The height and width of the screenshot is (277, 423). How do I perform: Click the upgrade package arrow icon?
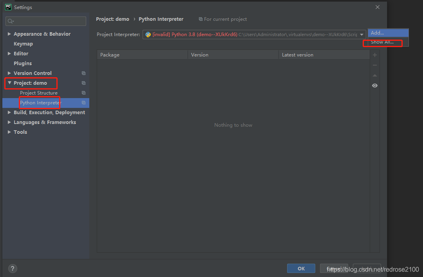click(375, 75)
